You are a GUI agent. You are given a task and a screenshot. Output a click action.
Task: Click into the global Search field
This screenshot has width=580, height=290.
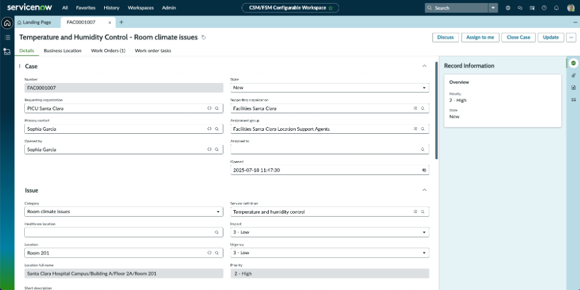click(457, 8)
